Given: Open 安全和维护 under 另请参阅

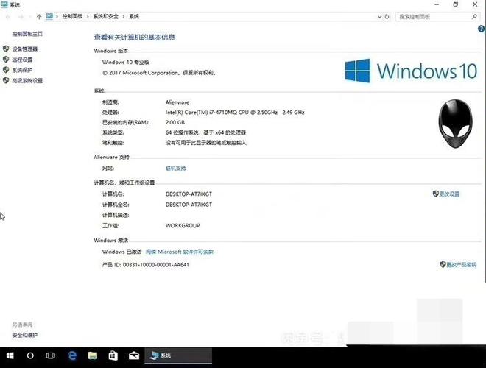Looking at the screenshot, I should (x=25, y=335).
